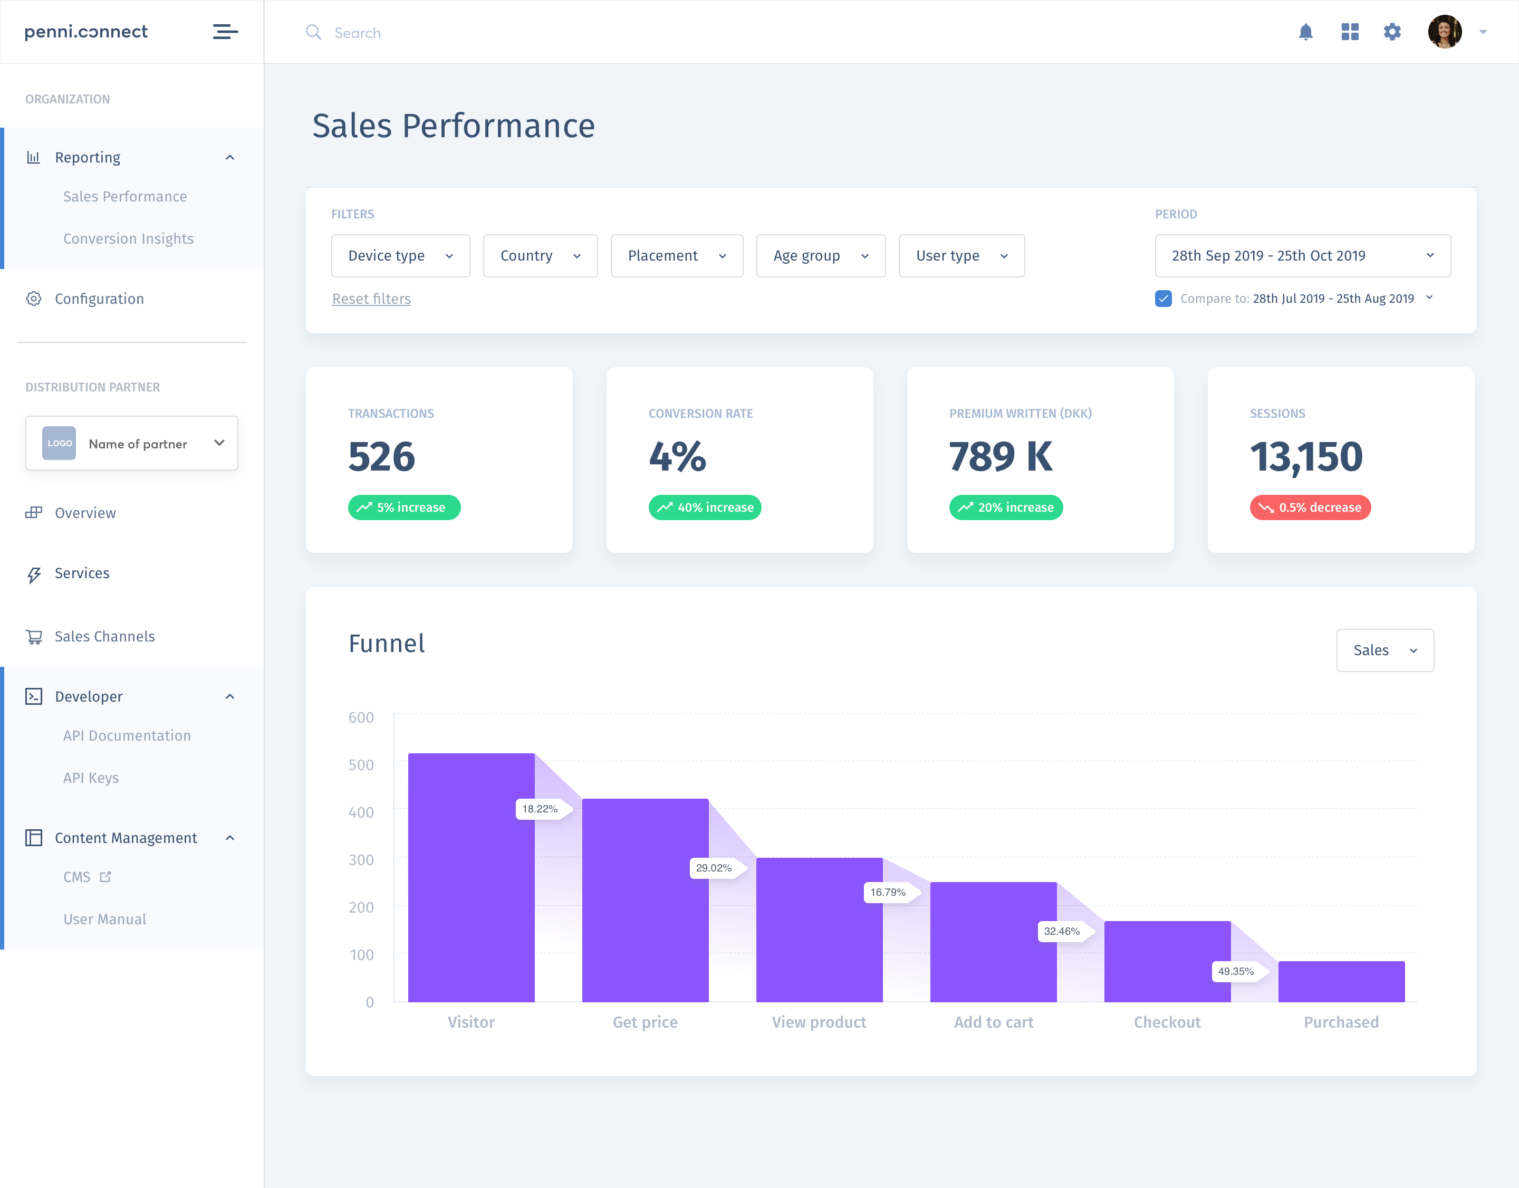The height and width of the screenshot is (1188, 1519).
Task: Collapse the Developer section chevron
Action: coord(229,697)
